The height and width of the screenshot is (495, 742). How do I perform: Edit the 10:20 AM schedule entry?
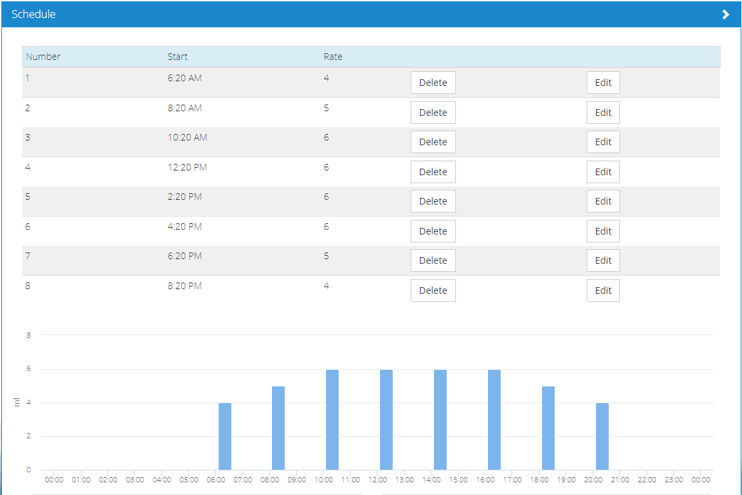click(603, 142)
